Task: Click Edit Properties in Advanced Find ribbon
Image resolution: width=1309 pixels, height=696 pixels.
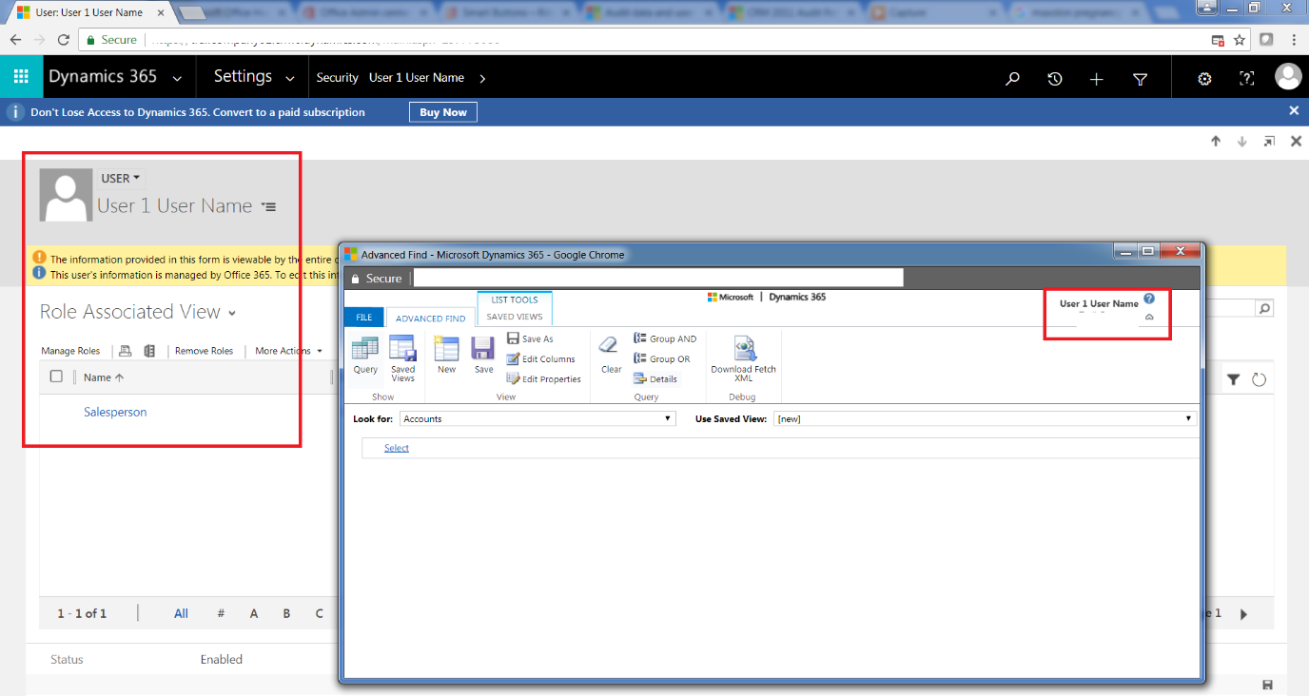Action: click(543, 378)
